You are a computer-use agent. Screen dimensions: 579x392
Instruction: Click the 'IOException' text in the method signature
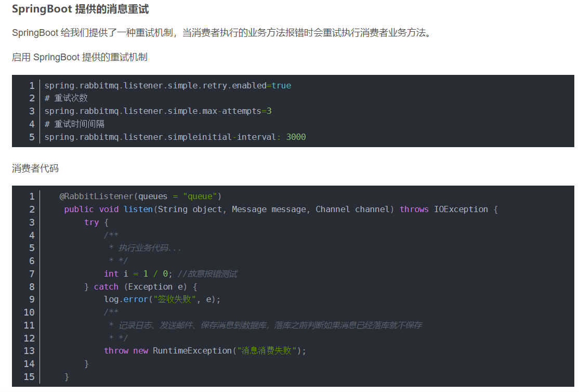click(461, 209)
